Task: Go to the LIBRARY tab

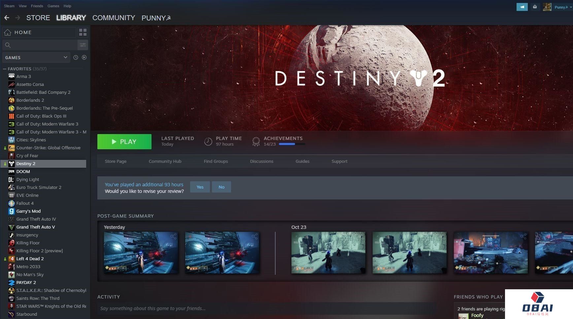Action: coord(71,18)
